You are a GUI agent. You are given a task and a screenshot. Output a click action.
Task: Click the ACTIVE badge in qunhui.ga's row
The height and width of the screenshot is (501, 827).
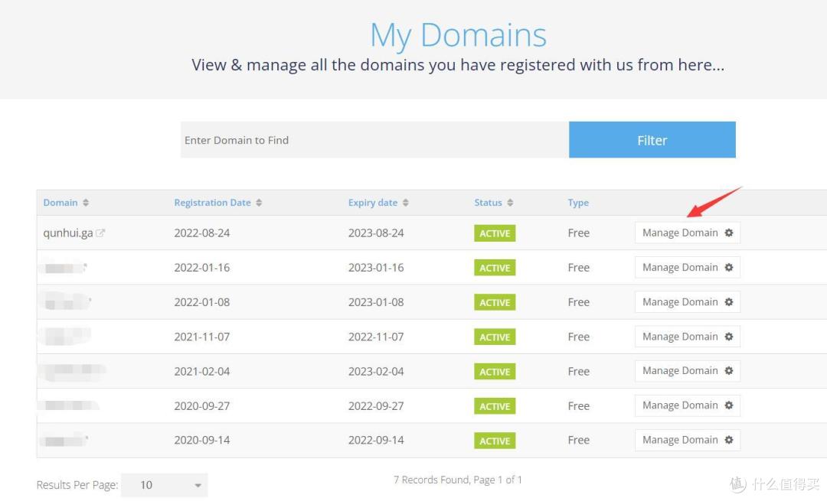click(495, 233)
